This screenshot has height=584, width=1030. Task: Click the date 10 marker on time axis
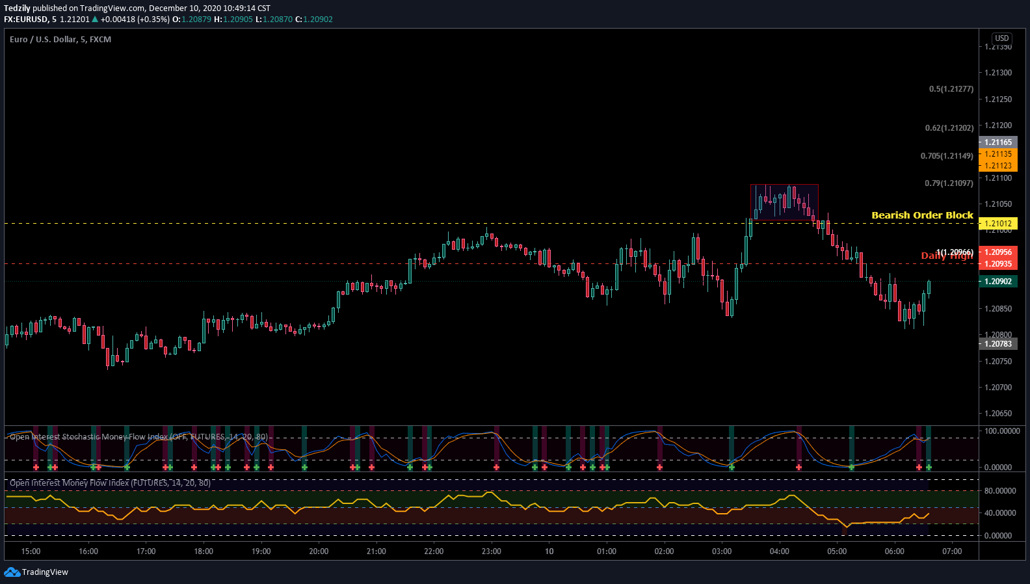point(549,551)
